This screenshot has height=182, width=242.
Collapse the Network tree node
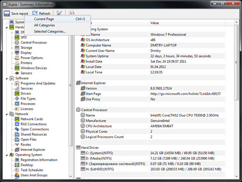point(7,114)
